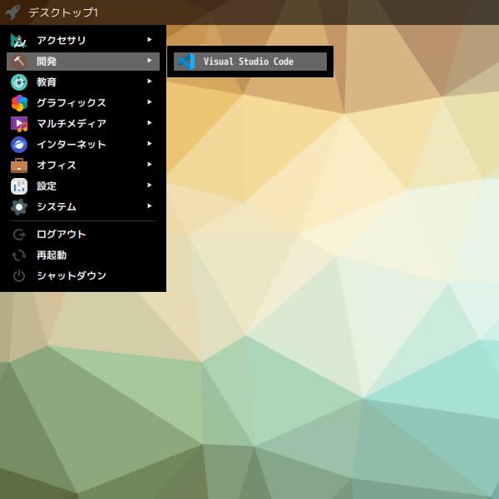This screenshot has height=499, width=499.
Task: Open the システム menu category
Action: pyautogui.click(x=83, y=207)
